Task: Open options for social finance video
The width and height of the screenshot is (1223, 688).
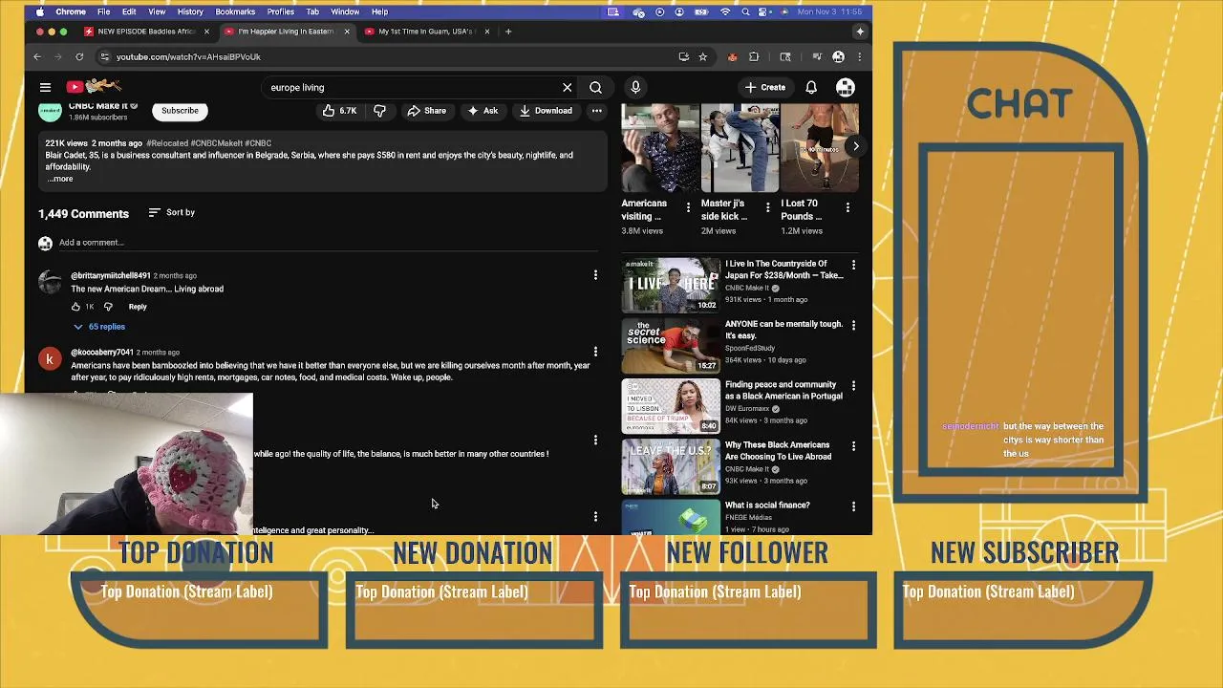Action: coord(853,505)
